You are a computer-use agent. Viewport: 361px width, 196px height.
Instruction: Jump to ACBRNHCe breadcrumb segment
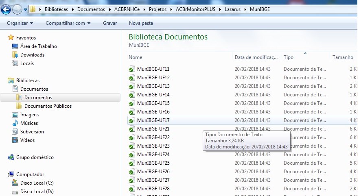[x=127, y=9]
